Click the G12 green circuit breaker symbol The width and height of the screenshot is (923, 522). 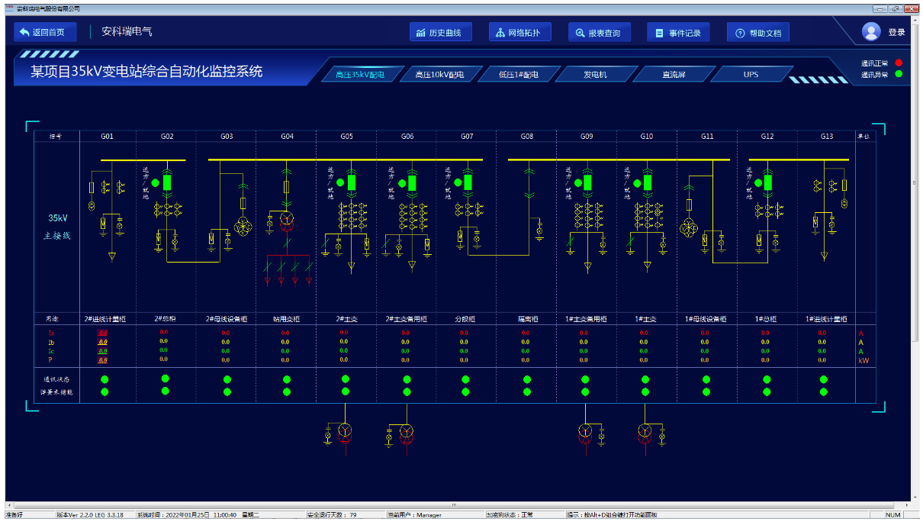pos(767,182)
